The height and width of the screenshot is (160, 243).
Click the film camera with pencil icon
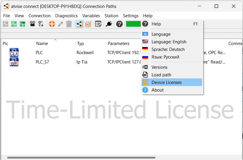click(x=41, y=24)
